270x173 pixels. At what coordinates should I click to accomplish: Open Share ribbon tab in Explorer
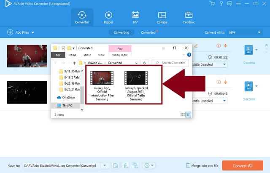[x=87, y=55]
